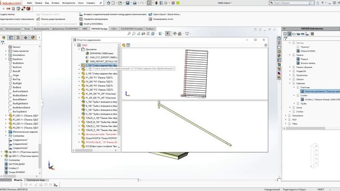Switch to the SWOOD Design tab

99,29
